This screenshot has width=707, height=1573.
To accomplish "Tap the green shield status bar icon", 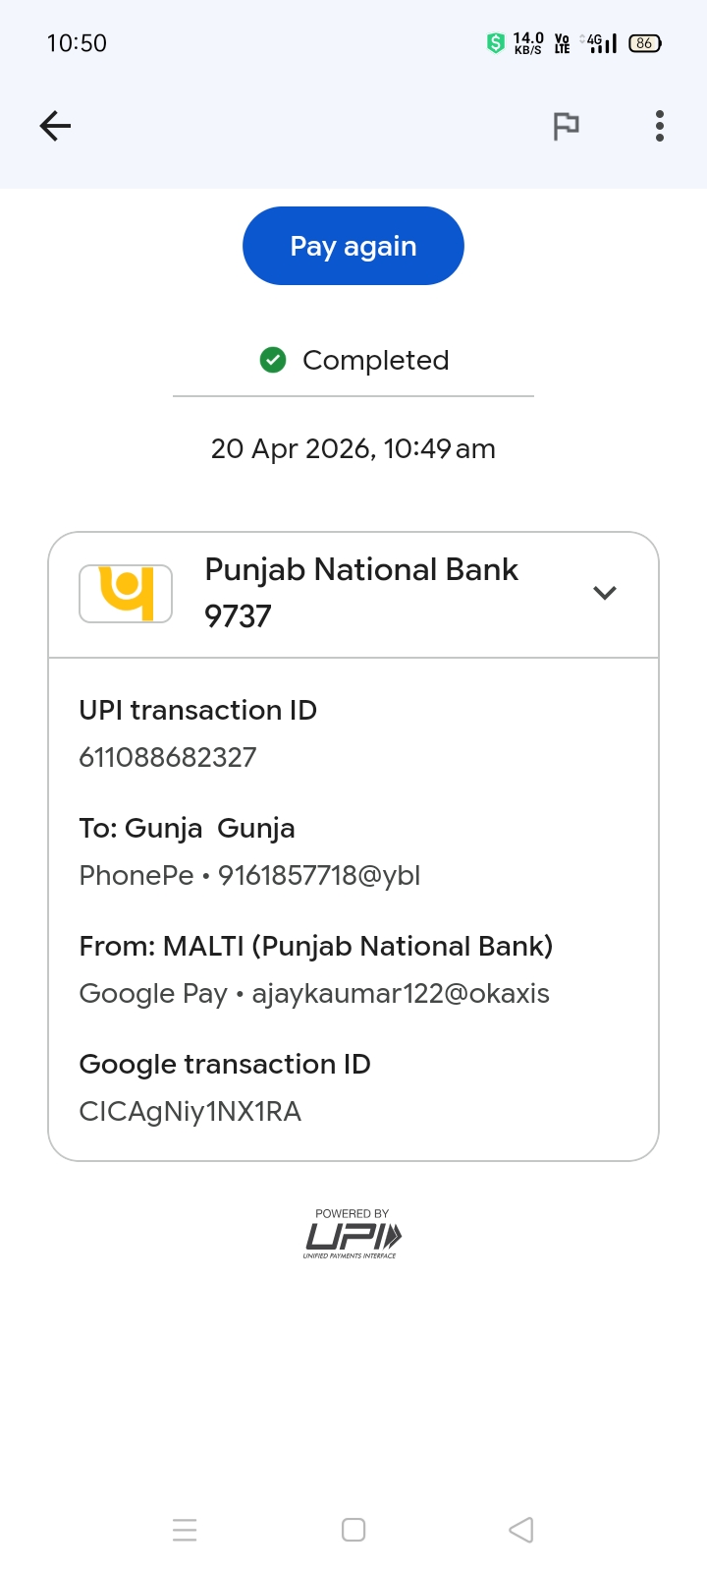I will point(496,43).
